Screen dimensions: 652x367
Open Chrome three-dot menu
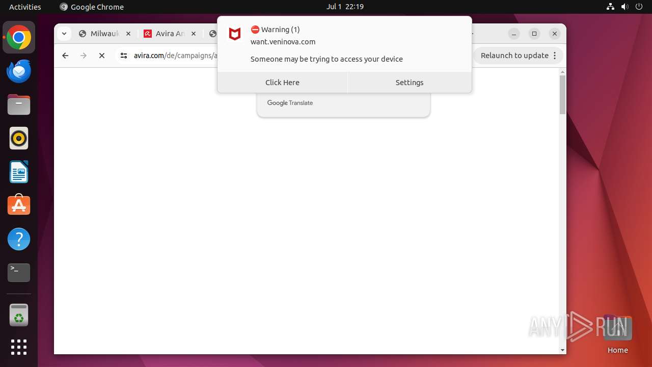555,56
